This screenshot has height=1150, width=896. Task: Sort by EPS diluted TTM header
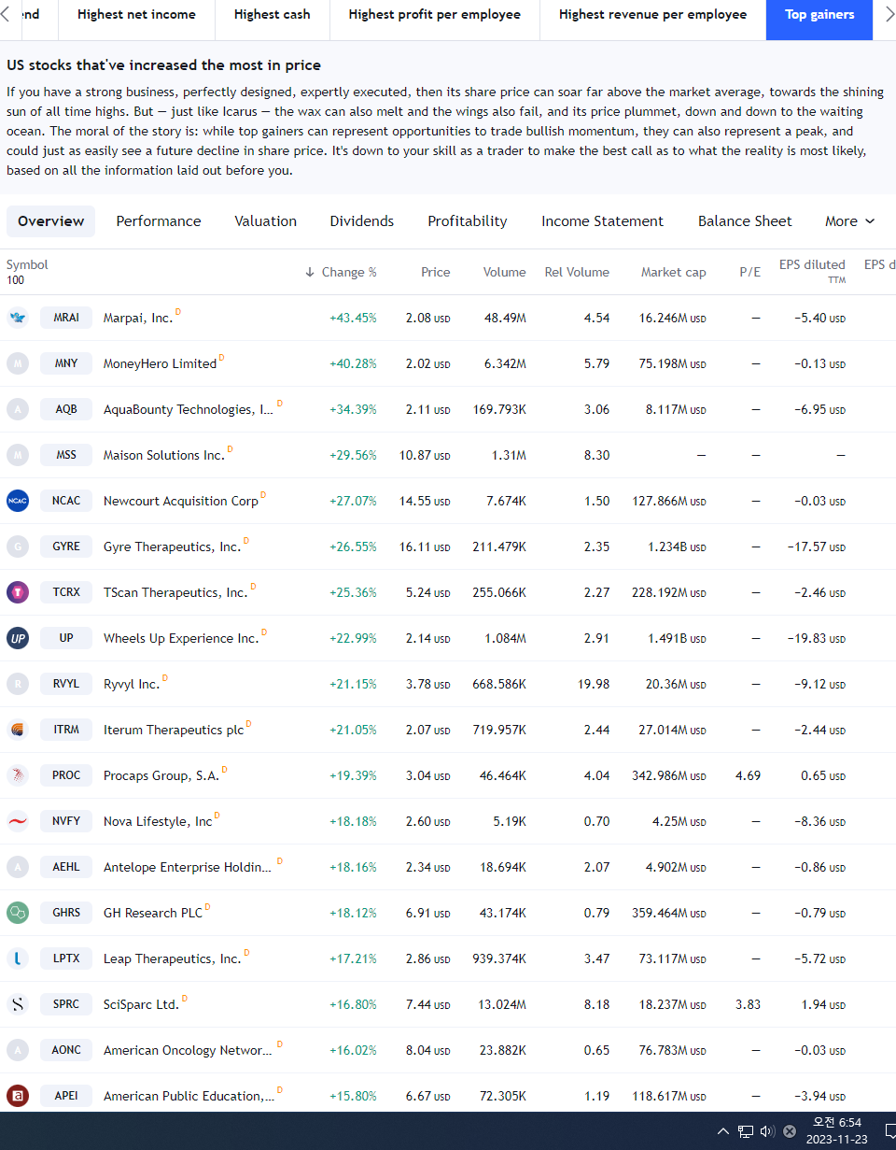coord(812,271)
